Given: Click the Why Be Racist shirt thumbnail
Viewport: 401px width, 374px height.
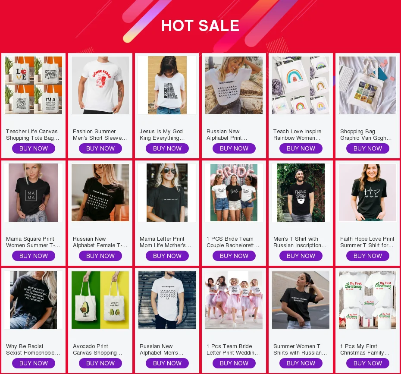Looking at the screenshot, I should coord(34,300).
